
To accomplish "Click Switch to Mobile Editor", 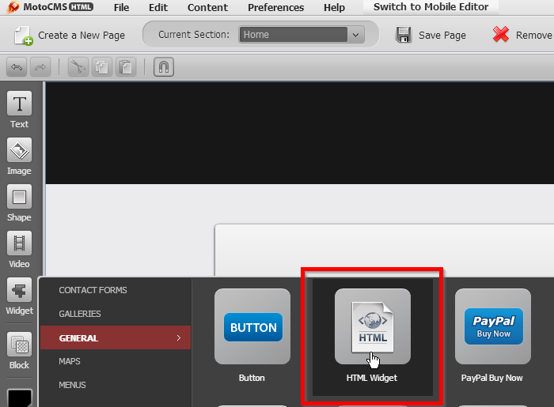I will click(431, 7).
